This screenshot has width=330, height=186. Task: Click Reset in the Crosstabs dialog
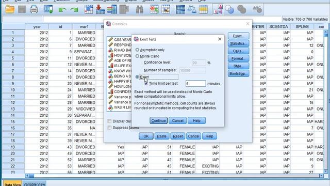click(x=177, y=136)
